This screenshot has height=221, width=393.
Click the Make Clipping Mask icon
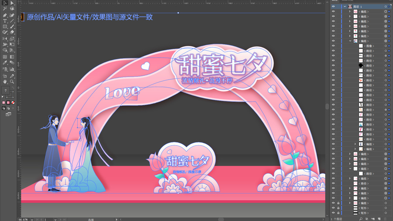tap(367, 219)
